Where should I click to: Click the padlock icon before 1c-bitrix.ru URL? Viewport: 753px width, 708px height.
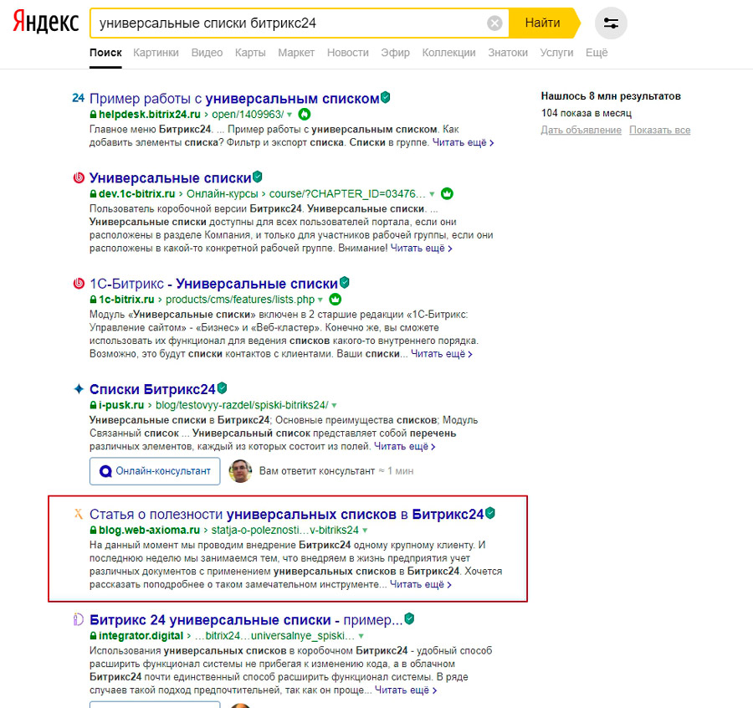coord(95,299)
